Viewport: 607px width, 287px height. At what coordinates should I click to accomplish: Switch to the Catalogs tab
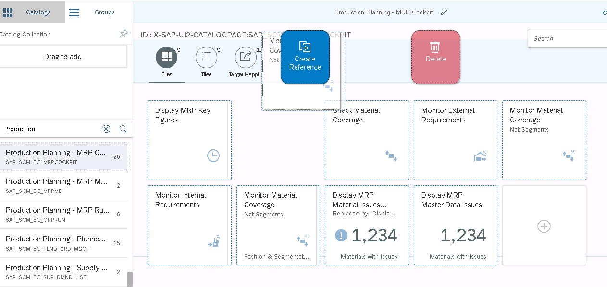point(33,12)
